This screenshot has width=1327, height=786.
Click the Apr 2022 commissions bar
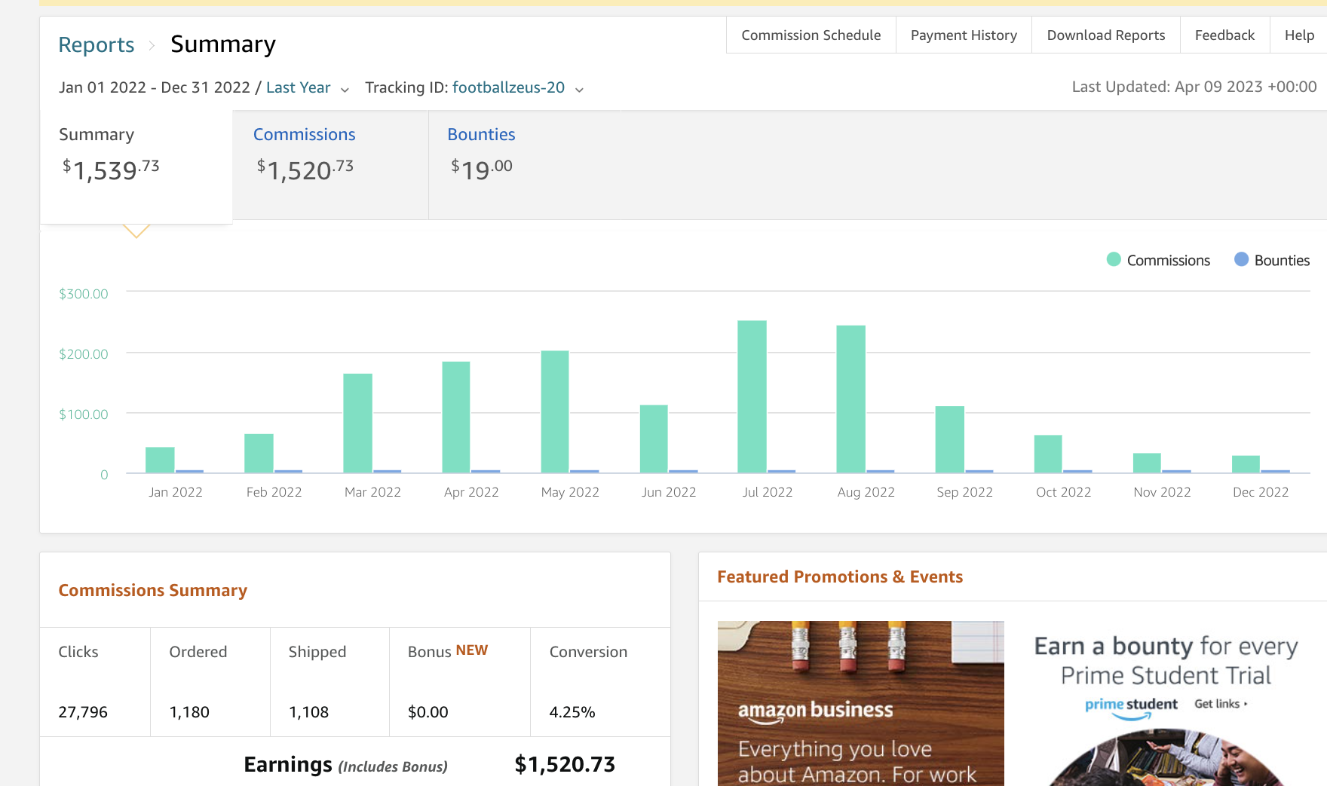coord(456,417)
